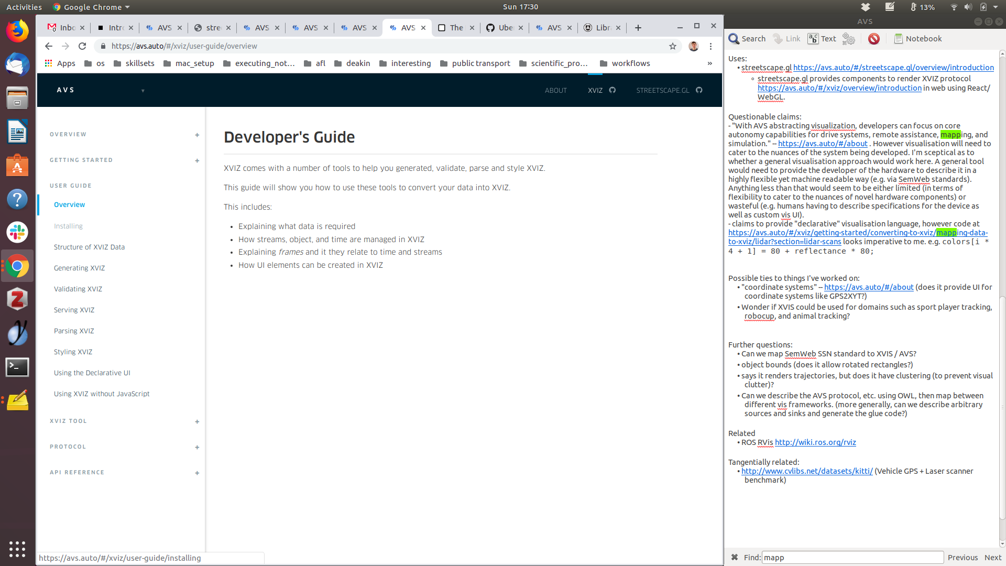Click the red prohibition icon in notes toolbar
Screen dimensions: 1006x566
873,39
